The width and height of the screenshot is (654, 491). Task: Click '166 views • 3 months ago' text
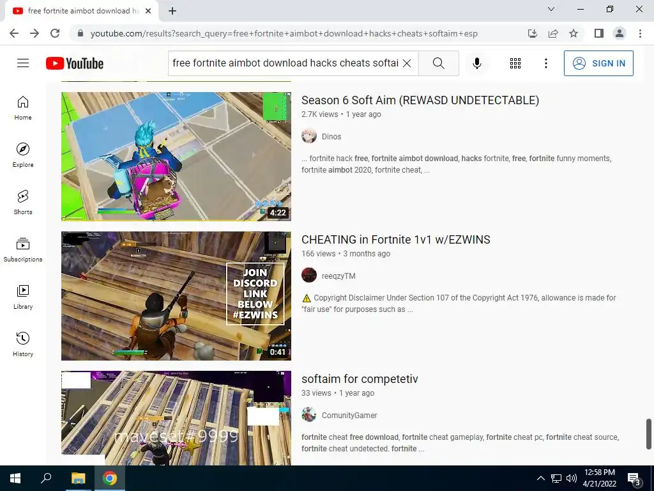click(x=346, y=254)
